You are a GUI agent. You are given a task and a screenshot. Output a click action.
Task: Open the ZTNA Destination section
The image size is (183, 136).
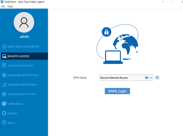tap(24, 66)
